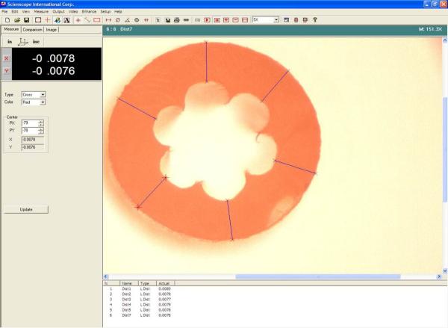Open the Measure menu
The image size is (448, 328).
click(x=41, y=12)
